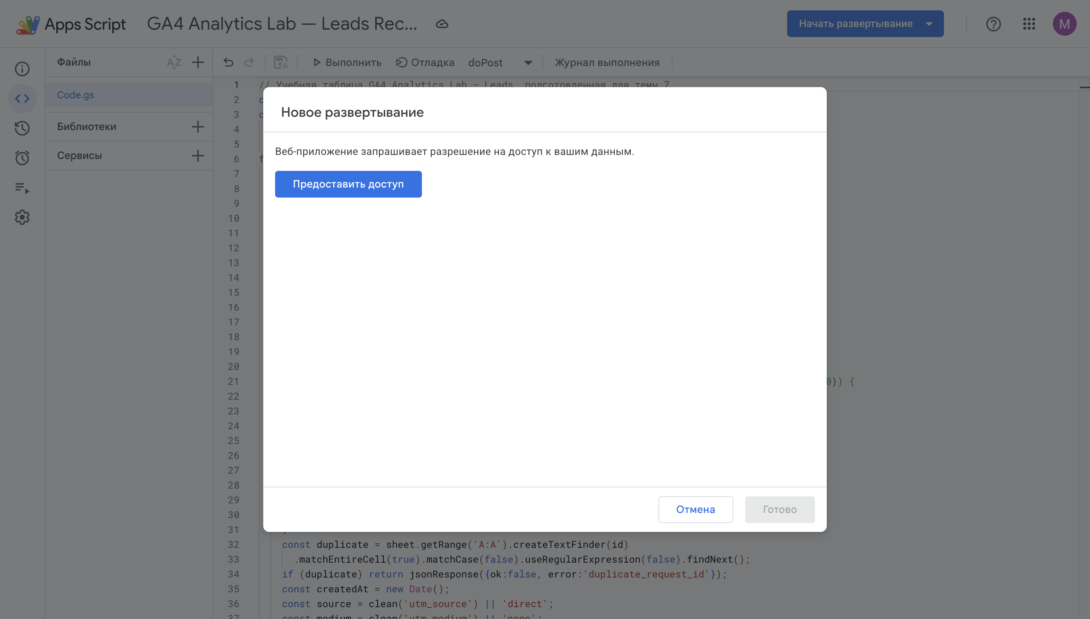This screenshot has width=1090, height=619.
Task: Click the Библиотеки section label
Action: (x=87, y=127)
